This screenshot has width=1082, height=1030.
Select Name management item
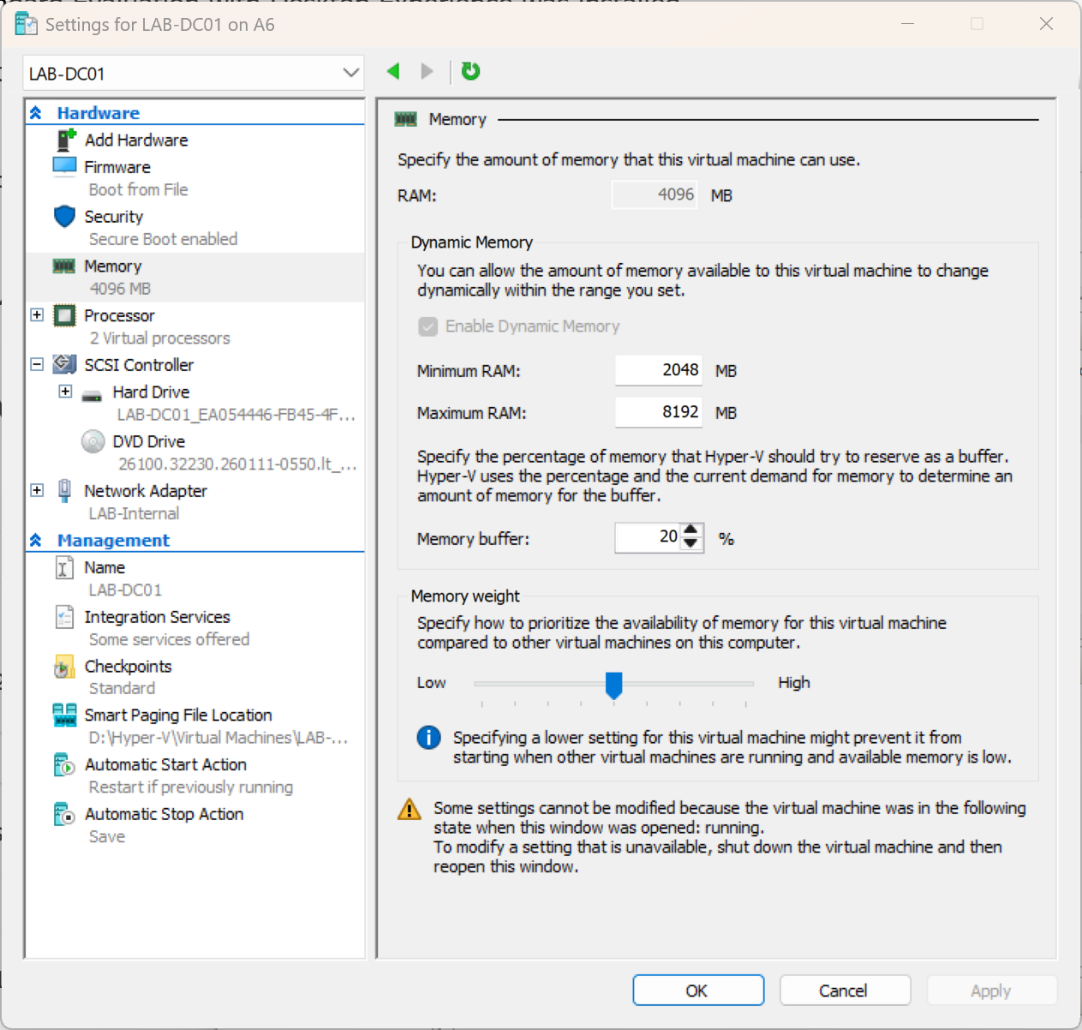coord(105,567)
